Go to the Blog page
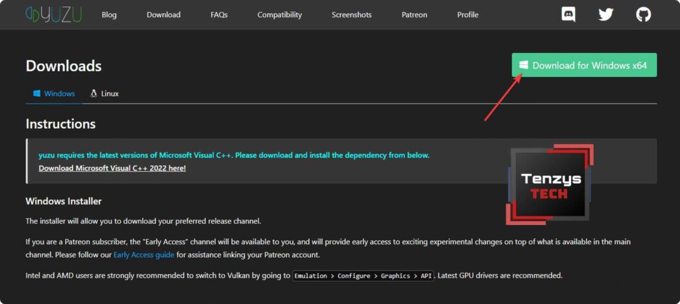680x304 pixels. click(109, 15)
